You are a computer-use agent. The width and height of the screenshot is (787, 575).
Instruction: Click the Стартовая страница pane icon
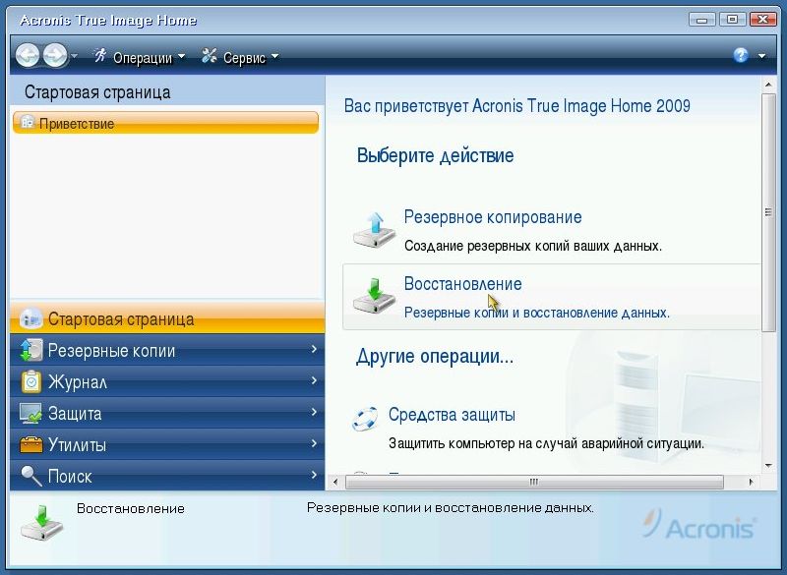pyautogui.click(x=30, y=318)
